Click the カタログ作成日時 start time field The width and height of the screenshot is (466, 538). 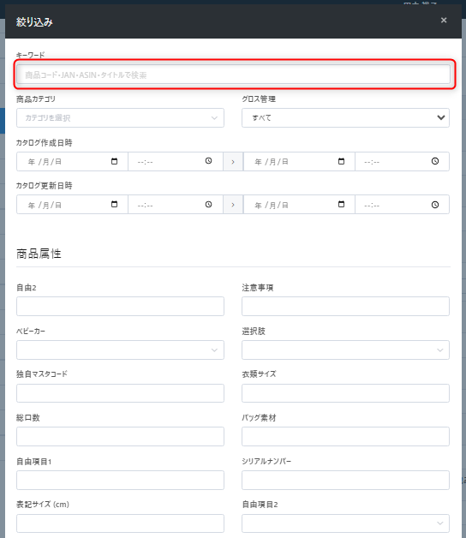point(176,162)
